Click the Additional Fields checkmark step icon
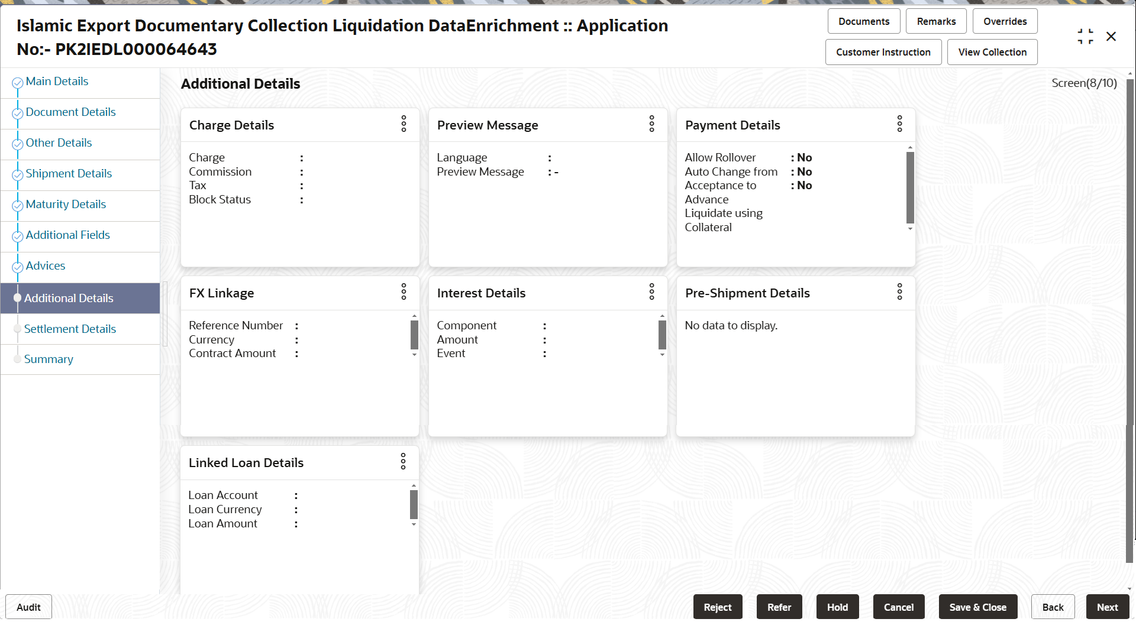This screenshot has width=1136, height=622. coord(18,237)
